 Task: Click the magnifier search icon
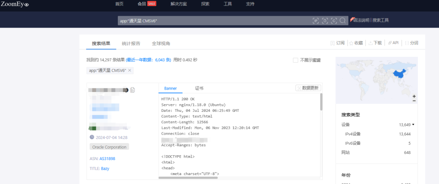point(342,21)
